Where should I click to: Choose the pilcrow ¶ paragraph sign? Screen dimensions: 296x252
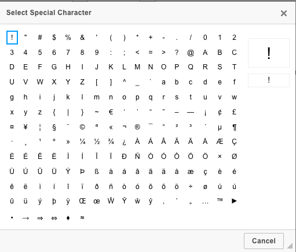tap(234, 127)
